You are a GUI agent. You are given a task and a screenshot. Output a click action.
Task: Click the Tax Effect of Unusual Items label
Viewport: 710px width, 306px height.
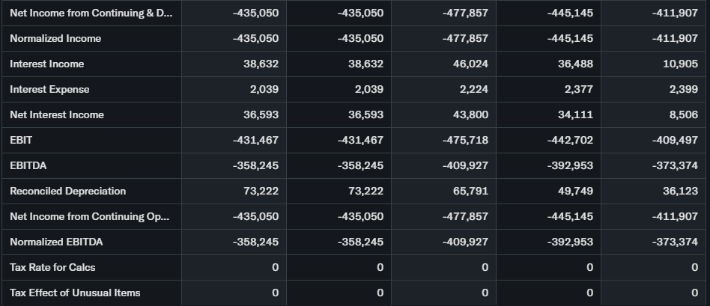tap(75, 293)
